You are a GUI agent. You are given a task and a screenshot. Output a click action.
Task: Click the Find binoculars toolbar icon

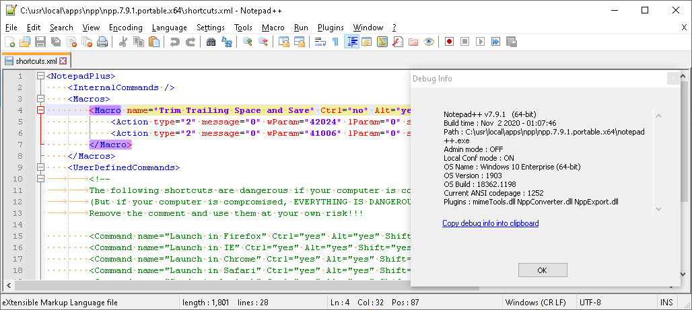pyautogui.click(x=211, y=42)
